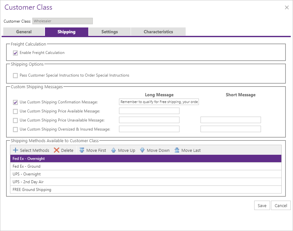The width and height of the screenshot is (293, 231).
Task: Switch to the General tab
Action: click(x=24, y=32)
